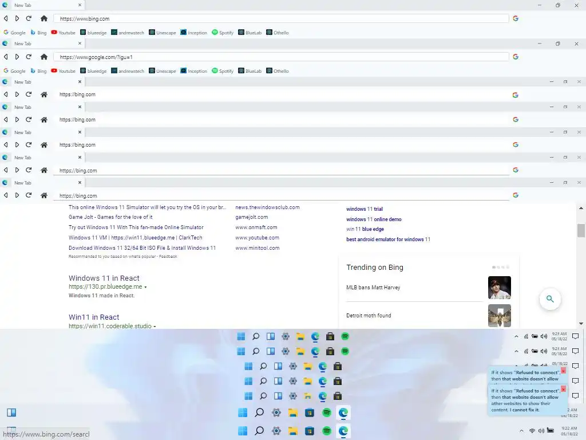586x440 pixels.
Task: Open trending story 'Detroit moth found'
Action: point(369,316)
